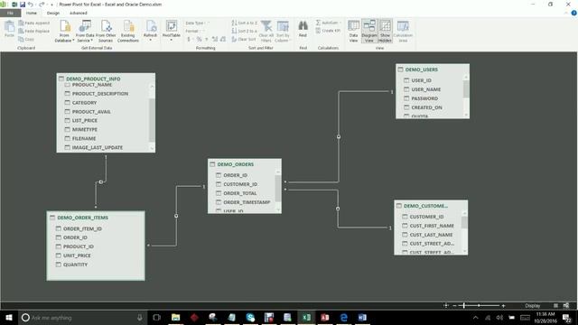This screenshot has height=325, width=578.
Task: Click the Copy button in Clipboard group
Action: tap(26, 39)
